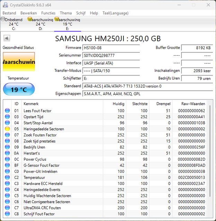Click the Bedrijfs Uren field 79 uren
216x221 pixels.
coord(197,78)
